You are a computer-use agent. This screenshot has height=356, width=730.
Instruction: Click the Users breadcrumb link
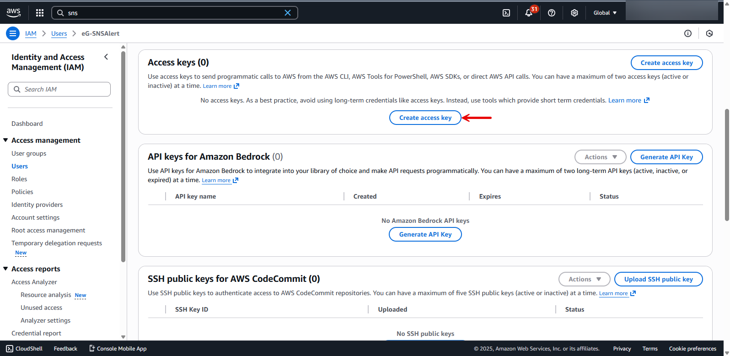(x=59, y=33)
